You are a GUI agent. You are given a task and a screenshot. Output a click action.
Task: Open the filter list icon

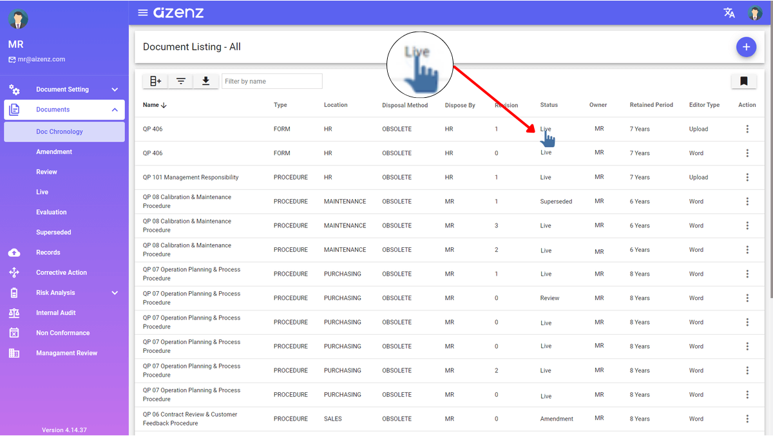181,81
